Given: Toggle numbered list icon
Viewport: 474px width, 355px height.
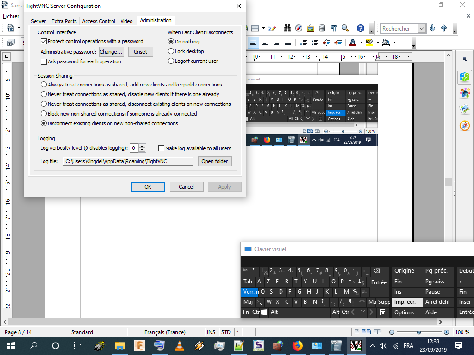Looking at the screenshot, I should click(303, 43).
